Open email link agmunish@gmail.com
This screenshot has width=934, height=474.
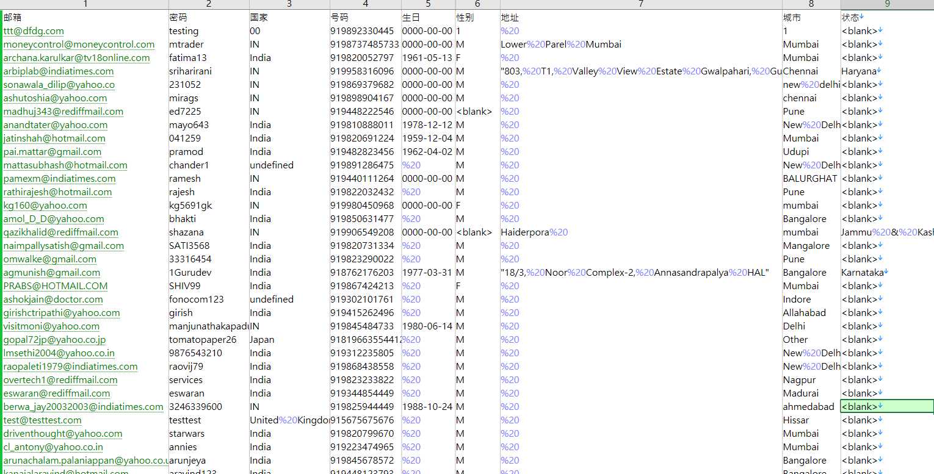click(x=52, y=273)
